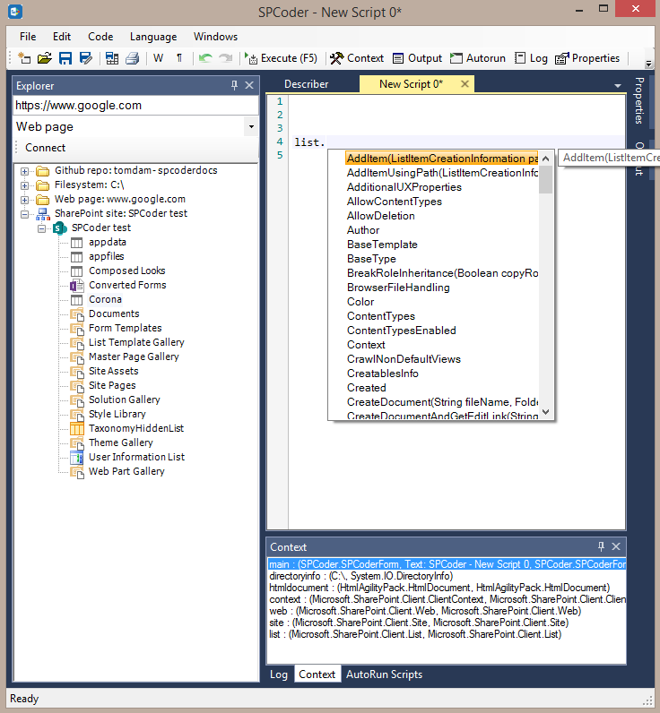660x713 pixels.
Task: Open Properties from the toolbar
Action: point(587,58)
